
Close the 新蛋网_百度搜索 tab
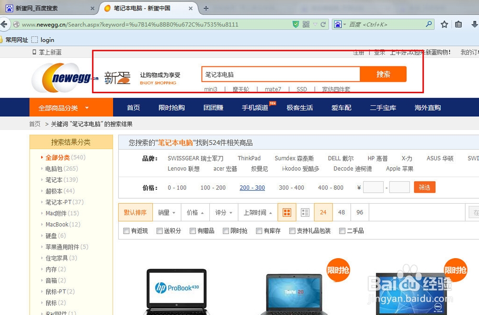92,9
